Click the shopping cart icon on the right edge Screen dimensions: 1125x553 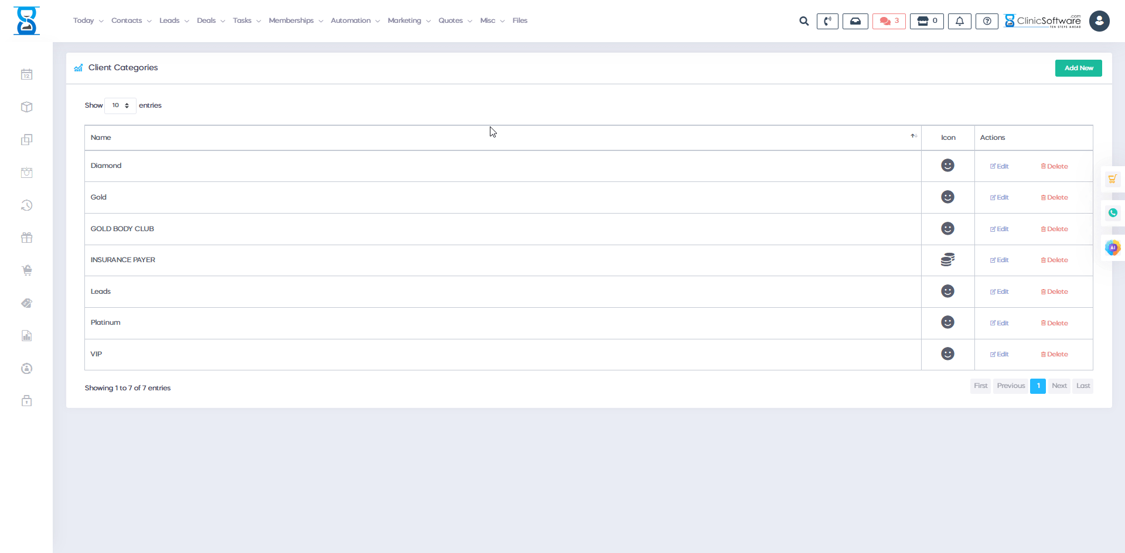click(x=1113, y=178)
